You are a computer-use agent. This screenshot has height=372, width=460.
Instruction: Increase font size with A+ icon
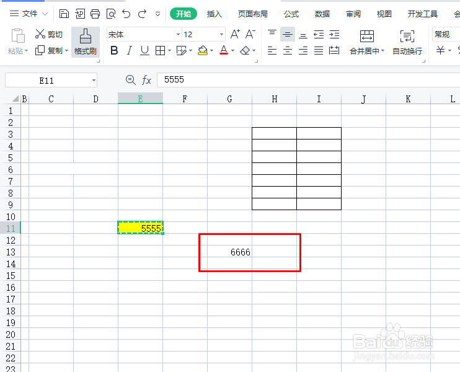235,34
